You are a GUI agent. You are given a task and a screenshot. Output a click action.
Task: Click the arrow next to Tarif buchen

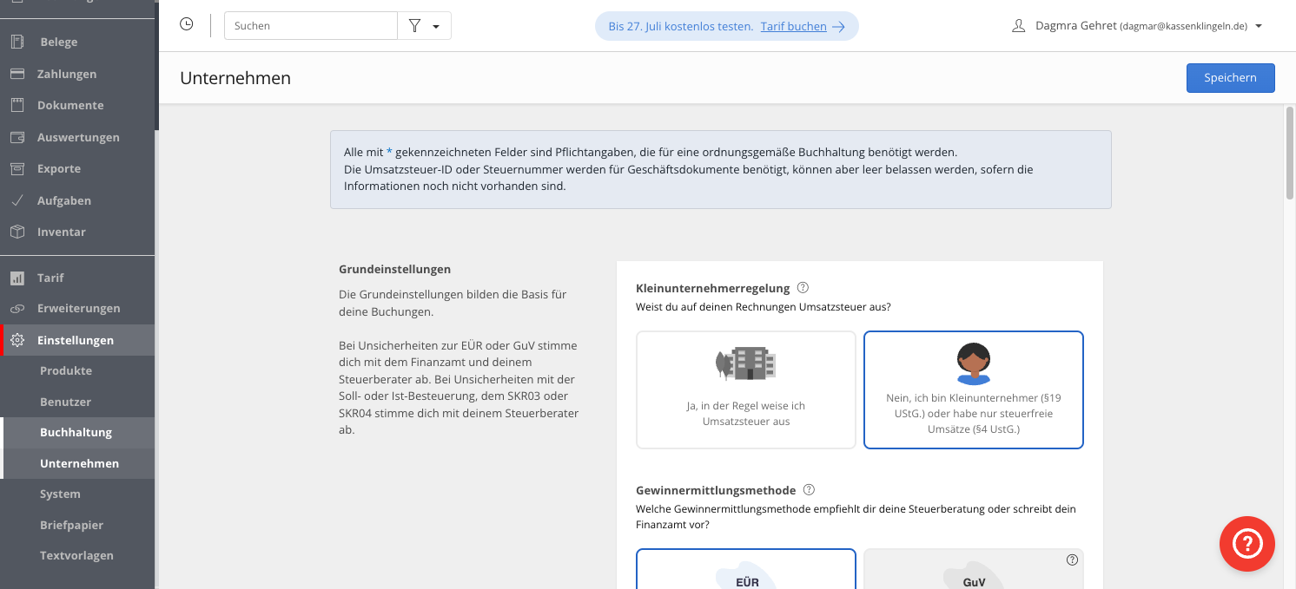click(x=838, y=27)
